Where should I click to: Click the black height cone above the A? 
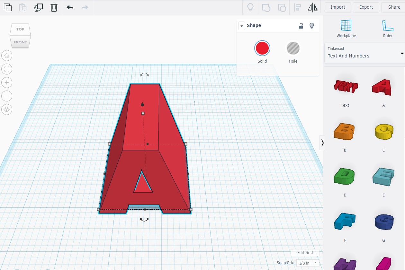tap(142, 104)
